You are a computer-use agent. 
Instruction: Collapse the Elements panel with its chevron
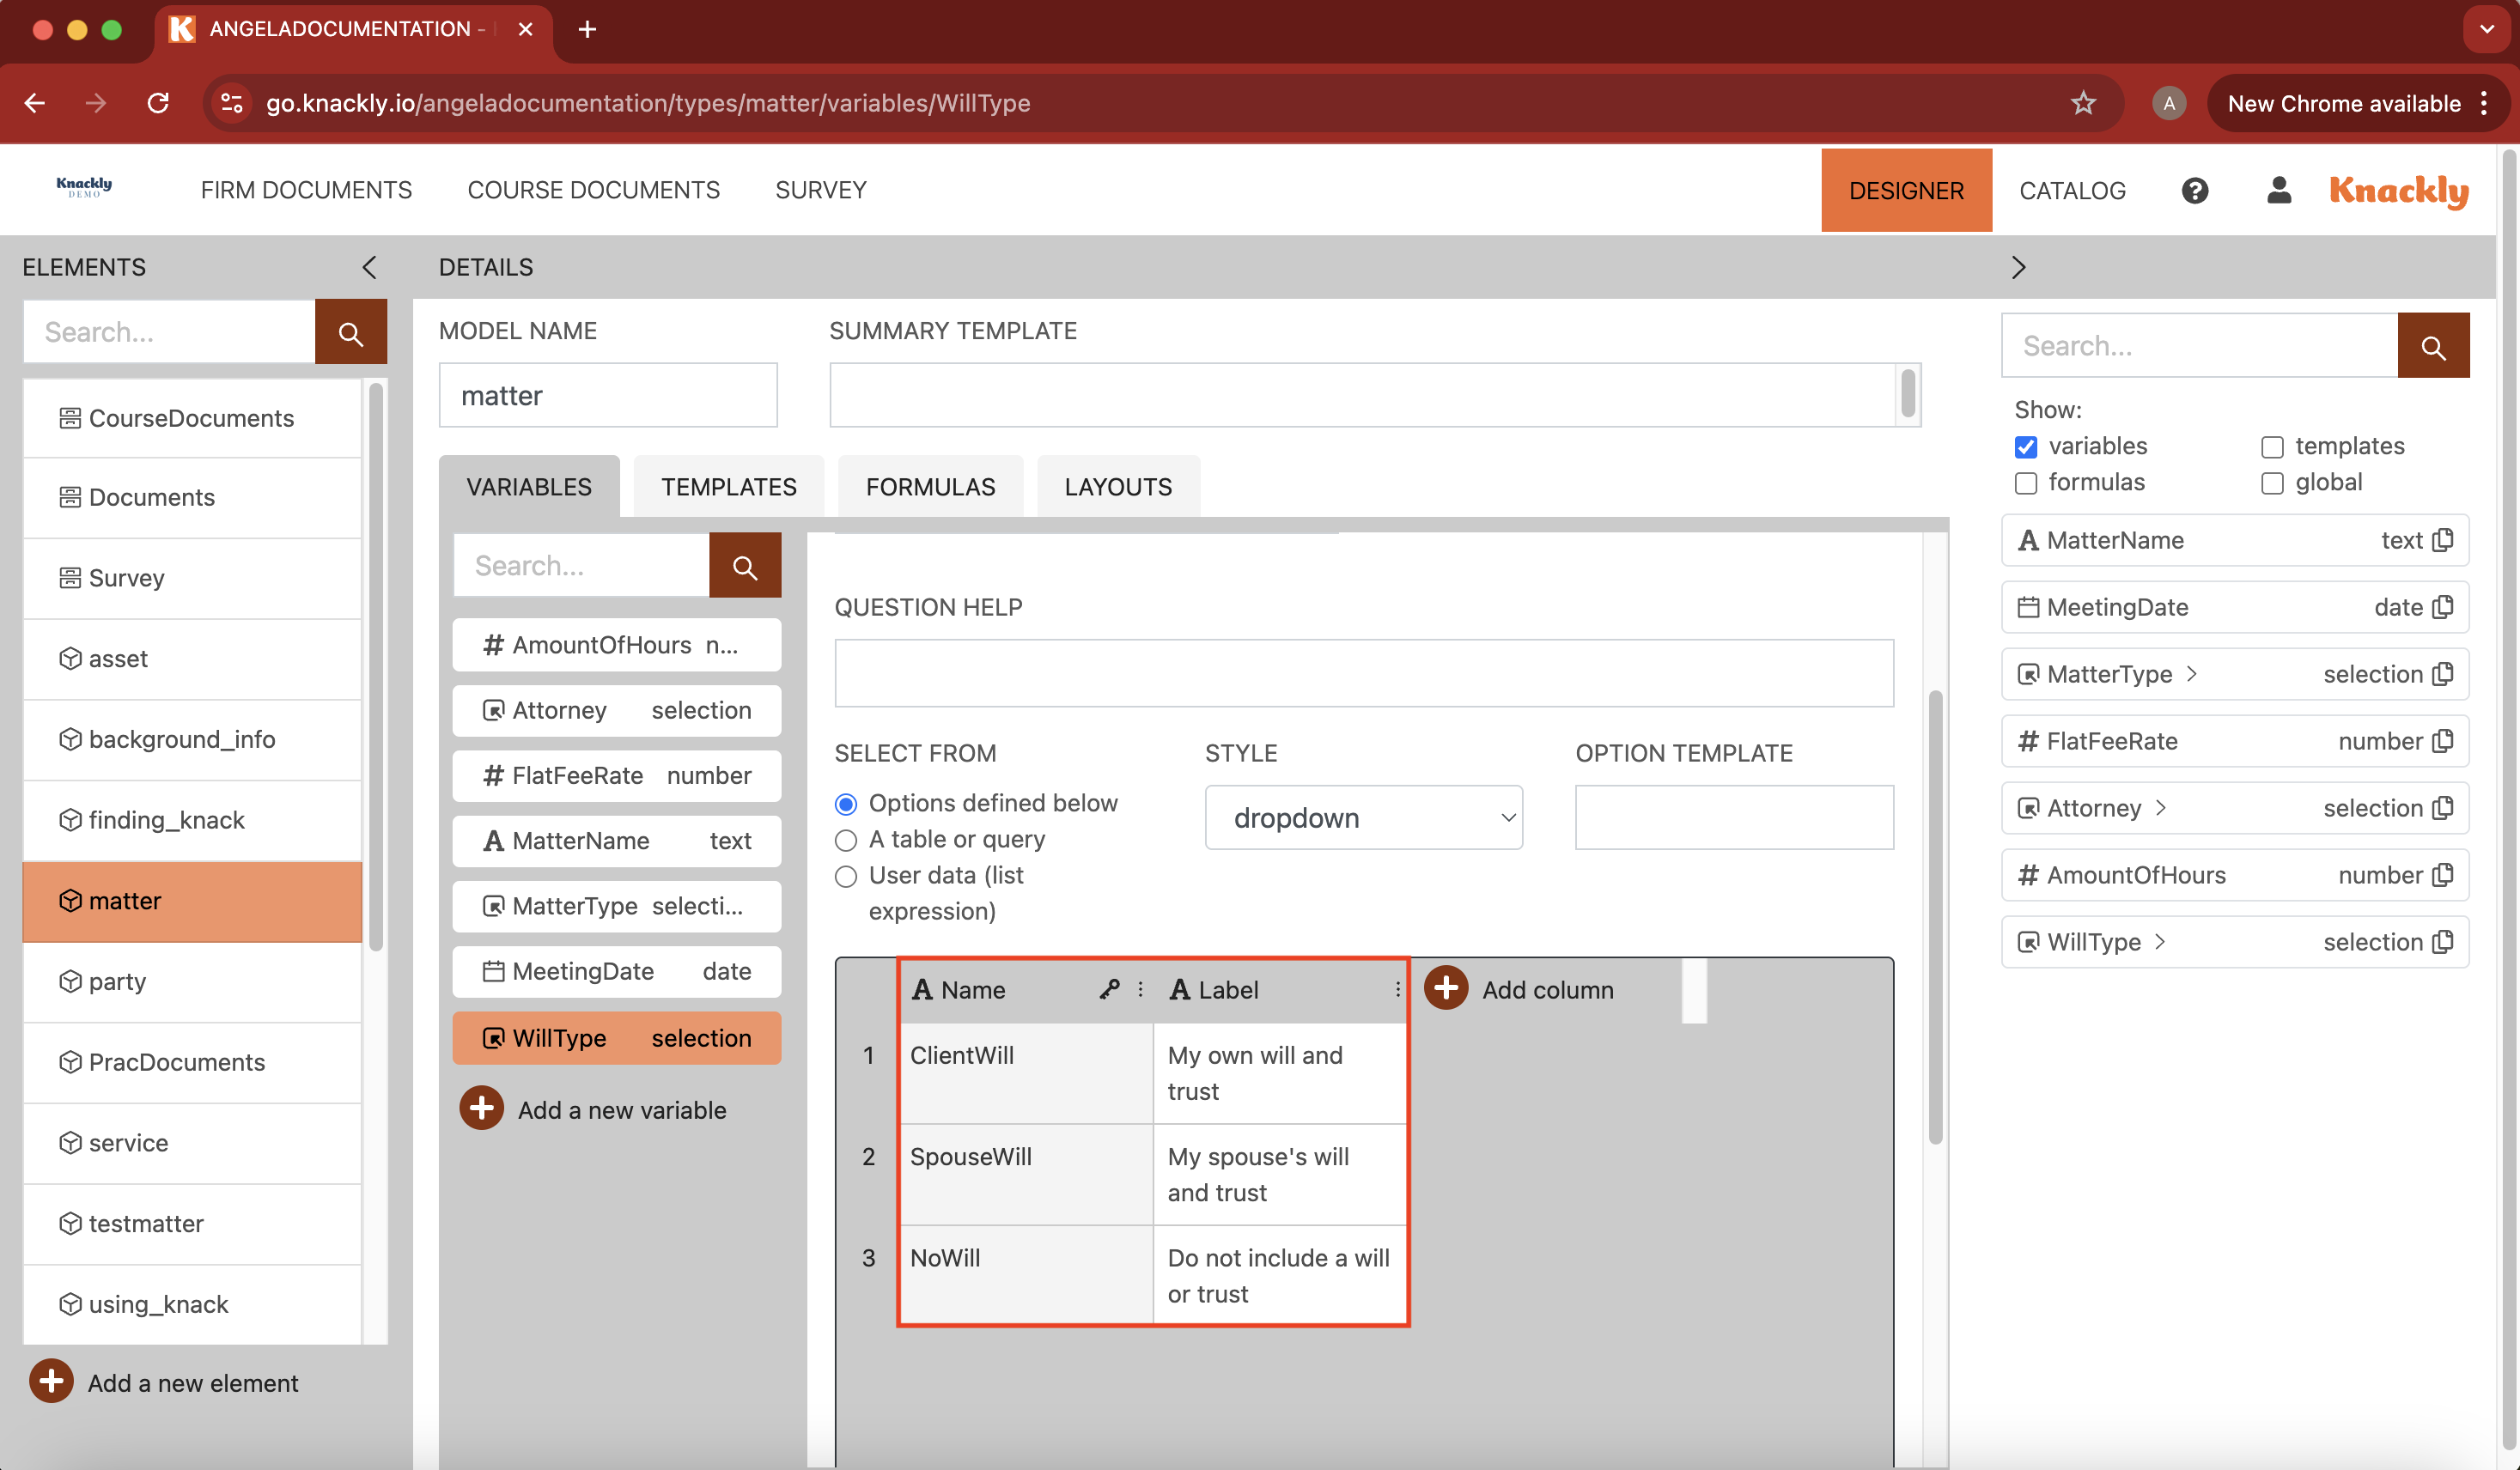[x=369, y=267]
